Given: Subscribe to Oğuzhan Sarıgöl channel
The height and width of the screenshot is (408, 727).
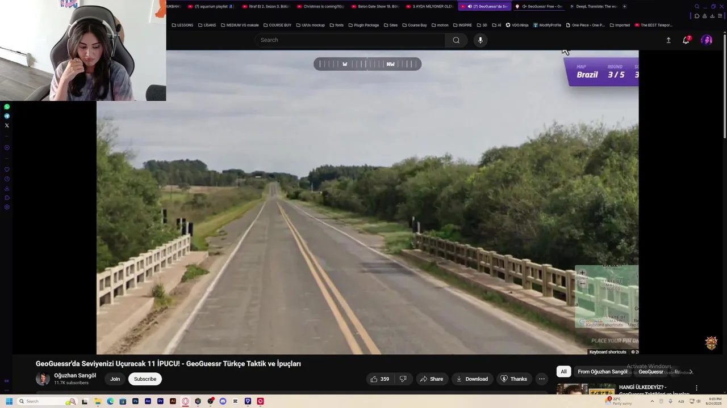Looking at the screenshot, I should click(x=145, y=379).
